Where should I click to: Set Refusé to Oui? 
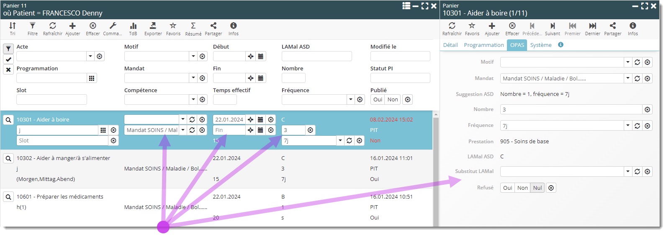507,188
